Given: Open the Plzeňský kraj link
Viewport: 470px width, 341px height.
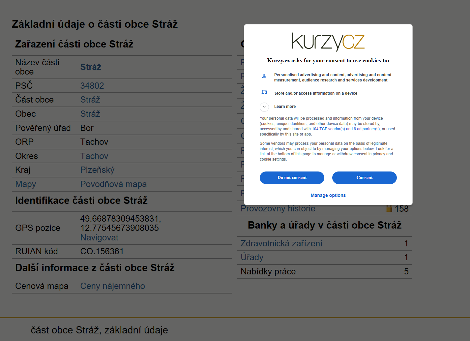Looking at the screenshot, I should 98,170.
